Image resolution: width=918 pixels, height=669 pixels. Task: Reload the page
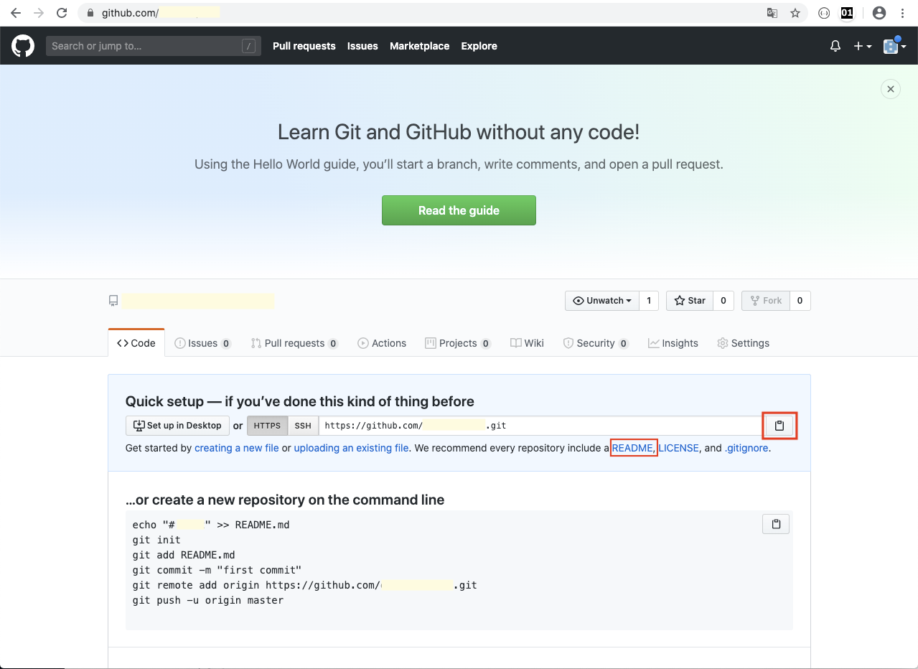62,13
